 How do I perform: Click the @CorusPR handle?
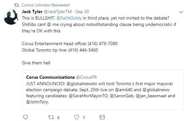86,77
